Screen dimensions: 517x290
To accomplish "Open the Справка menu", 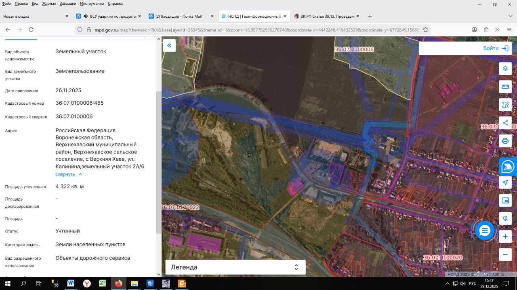I will 115,4.
